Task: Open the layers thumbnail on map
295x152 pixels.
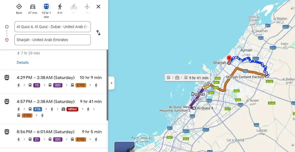Action: [x=124, y=147]
